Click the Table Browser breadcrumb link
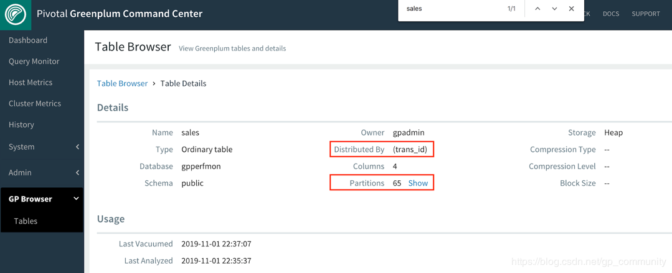 pos(122,83)
